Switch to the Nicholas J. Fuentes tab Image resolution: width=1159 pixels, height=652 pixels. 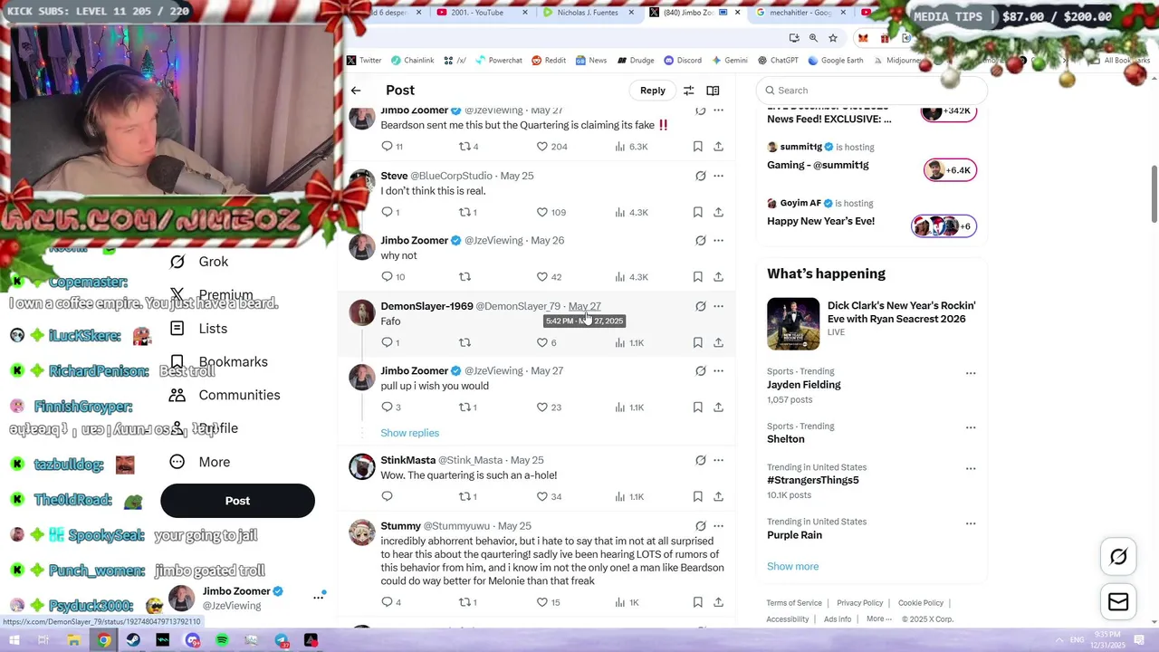[x=588, y=13]
